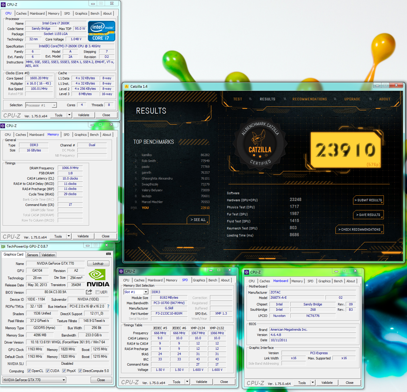Toggle the CUDA computing checkbox
Viewport: 407px width, 392px height.
[48, 371]
